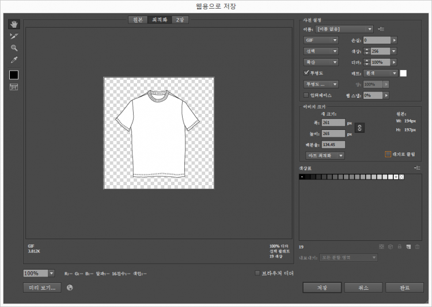Open the 내보내기 export dropdown
Image resolution: width=432 pixels, height=307 pixels.
click(x=348, y=258)
